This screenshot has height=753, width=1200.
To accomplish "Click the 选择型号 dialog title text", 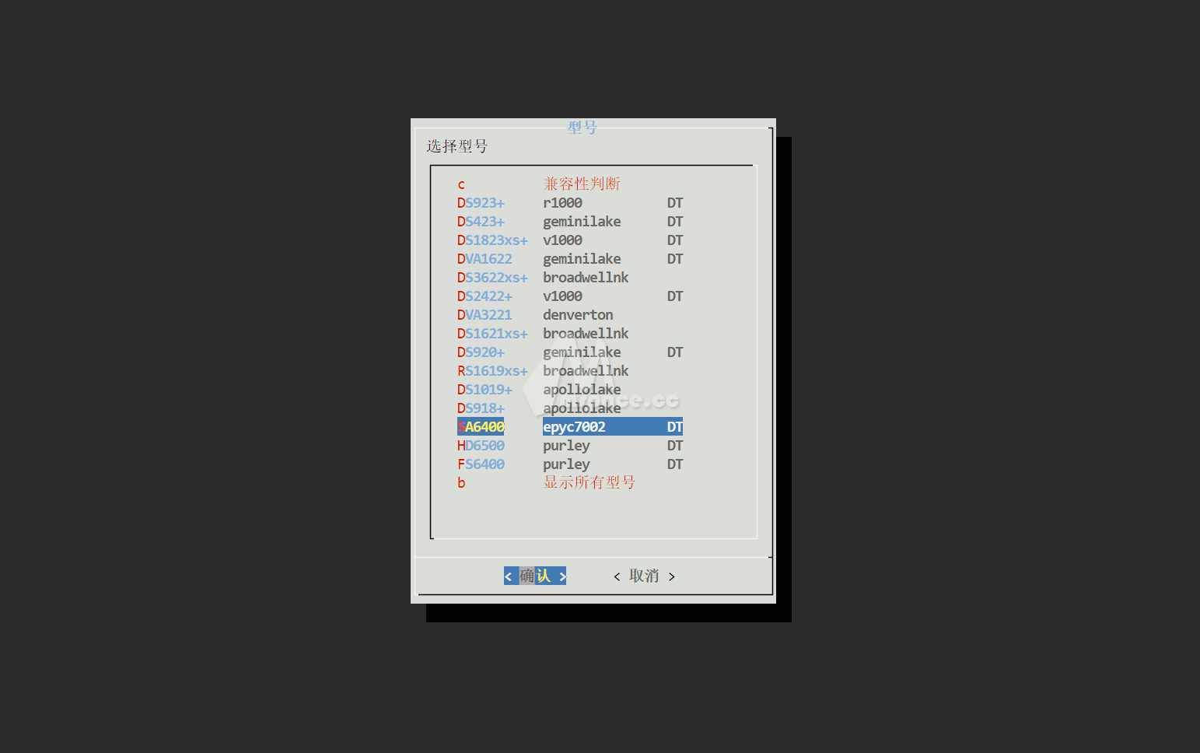I will [x=457, y=146].
